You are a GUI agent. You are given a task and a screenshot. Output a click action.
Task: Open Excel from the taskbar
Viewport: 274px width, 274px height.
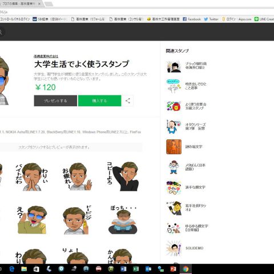click(136, 269)
